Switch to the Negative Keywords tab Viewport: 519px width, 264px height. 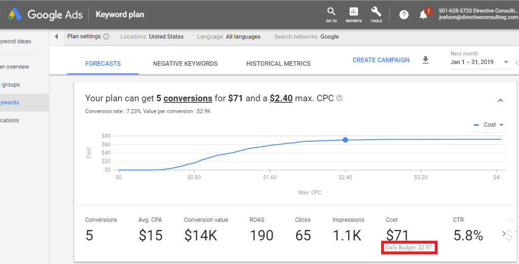coord(186,63)
